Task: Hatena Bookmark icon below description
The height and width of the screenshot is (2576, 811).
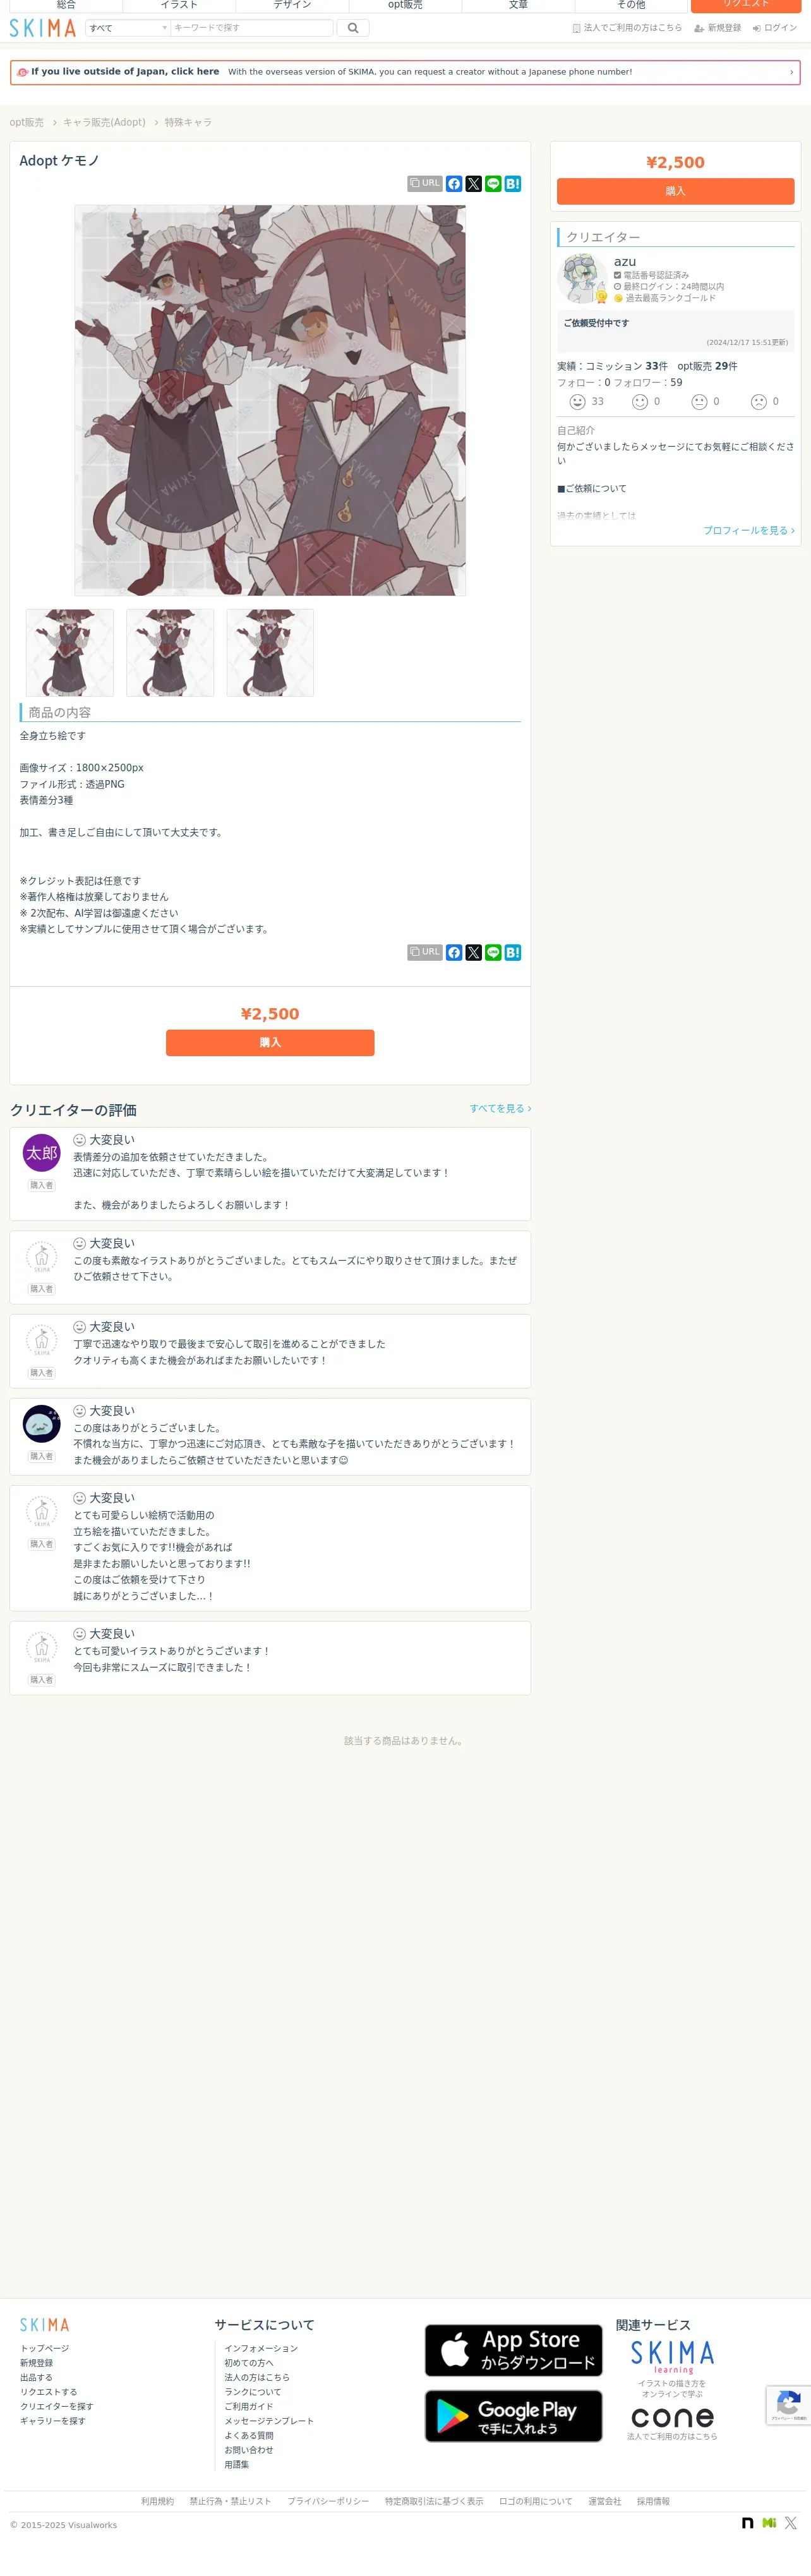Action: [513, 952]
